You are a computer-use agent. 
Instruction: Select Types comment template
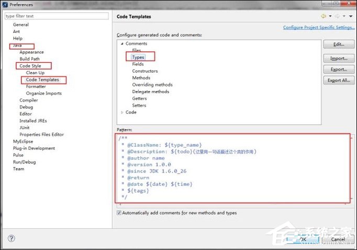pos(138,57)
